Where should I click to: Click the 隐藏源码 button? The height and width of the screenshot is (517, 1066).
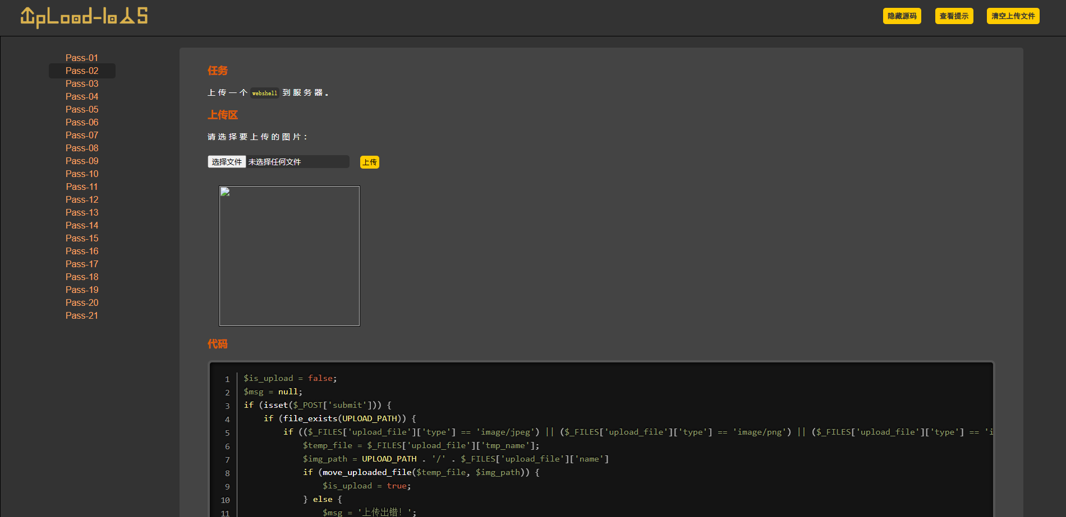(902, 16)
